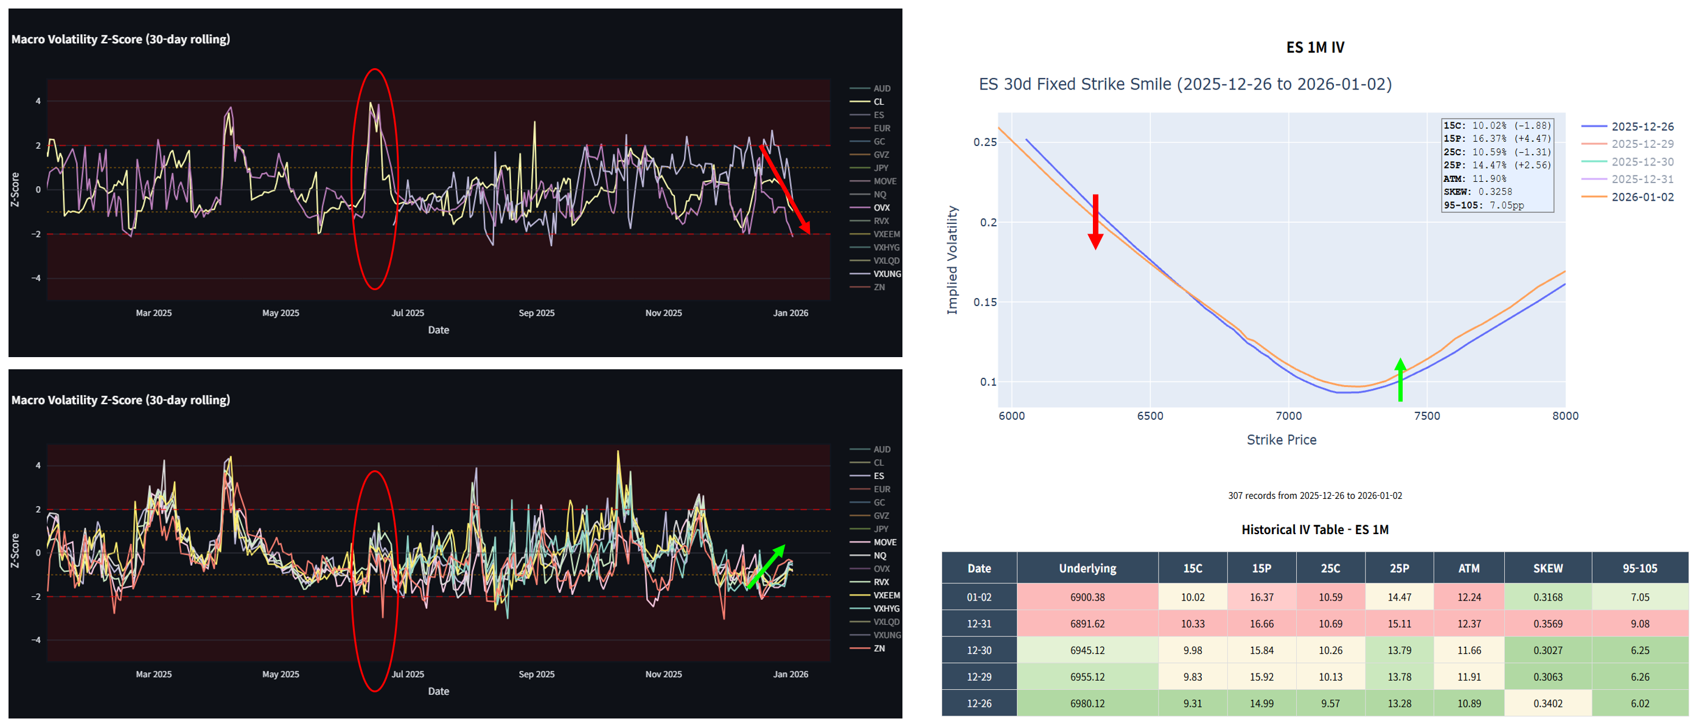The height and width of the screenshot is (727, 1699).
Task: Toggle 2025-12-26 smile curve in legend
Action: [x=1628, y=127]
